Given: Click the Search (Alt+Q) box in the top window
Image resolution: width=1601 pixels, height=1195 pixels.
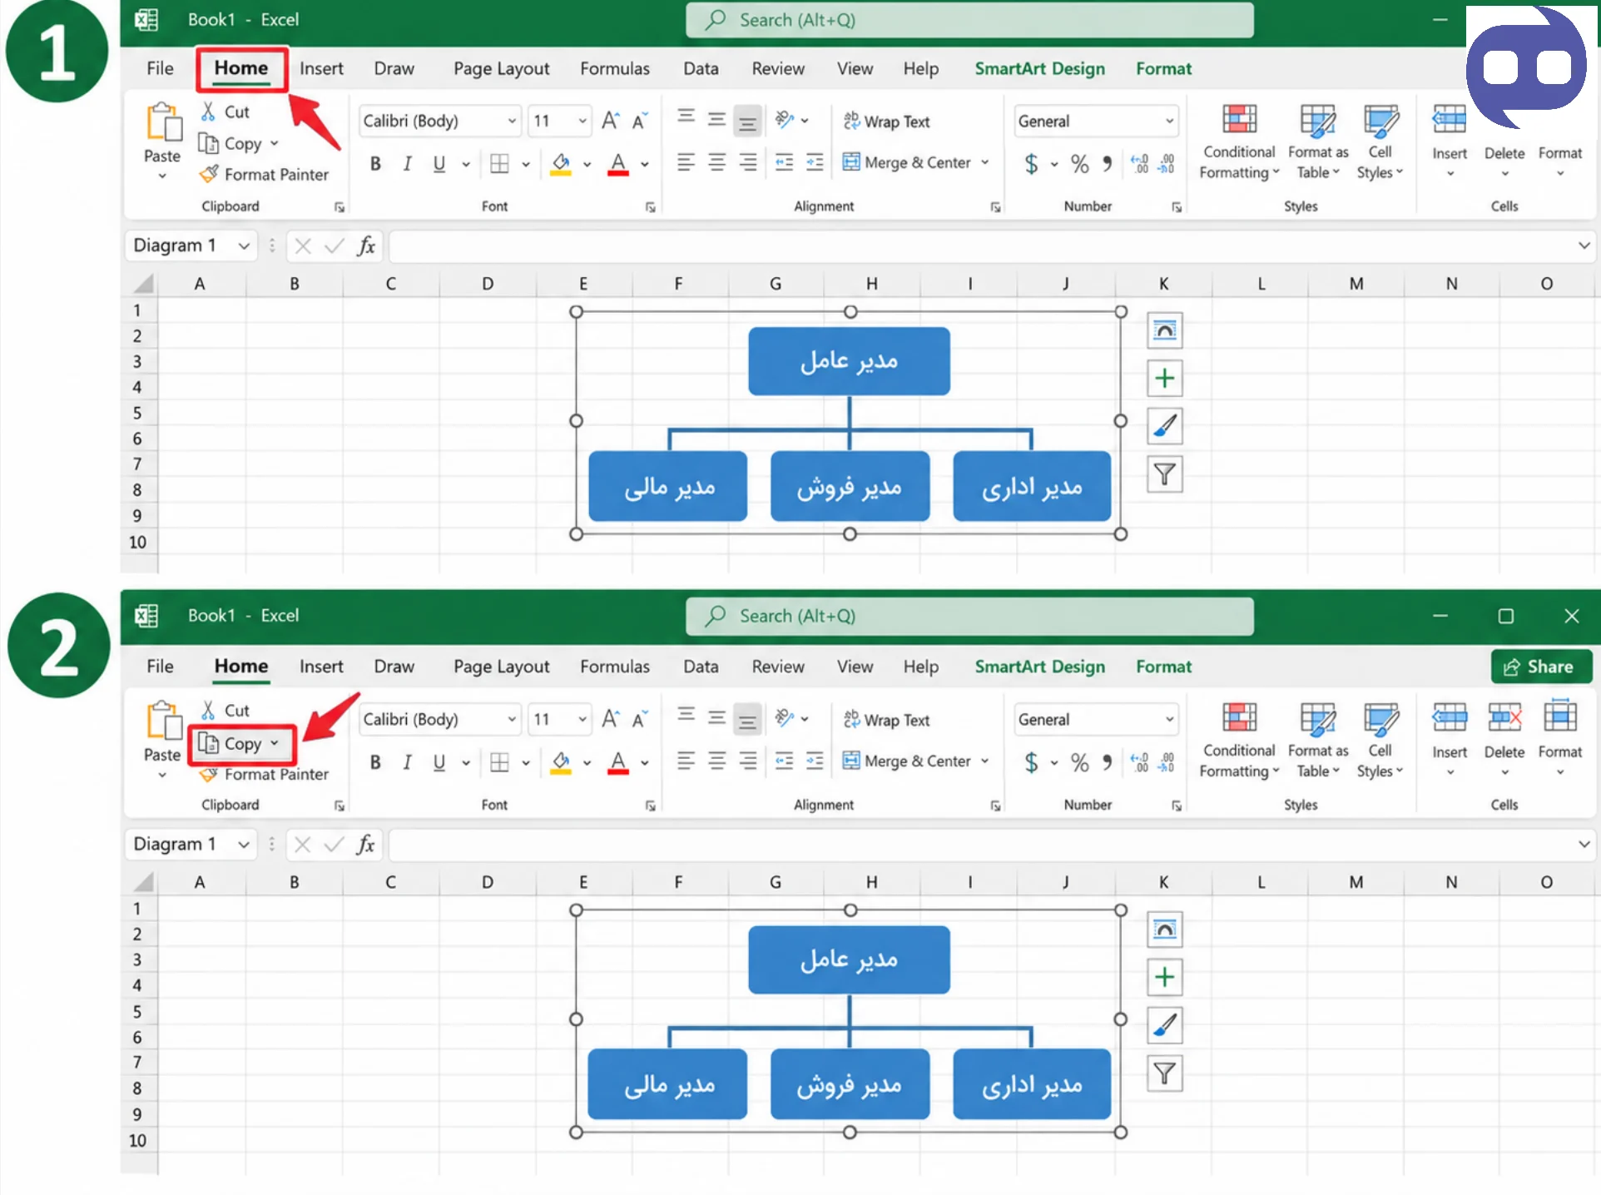Looking at the screenshot, I should 969,21.
